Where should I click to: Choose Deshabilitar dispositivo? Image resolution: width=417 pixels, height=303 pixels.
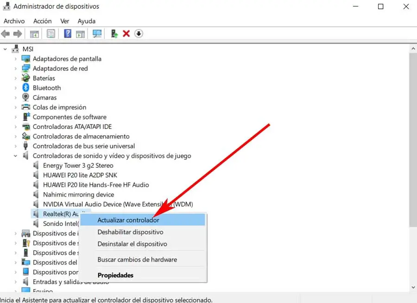143,232
